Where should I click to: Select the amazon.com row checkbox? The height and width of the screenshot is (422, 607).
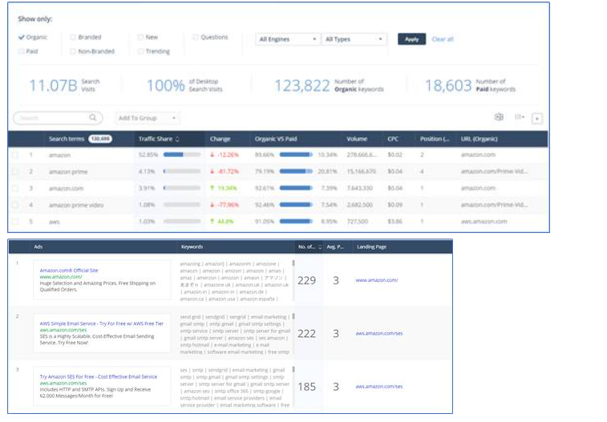coord(14,188)
